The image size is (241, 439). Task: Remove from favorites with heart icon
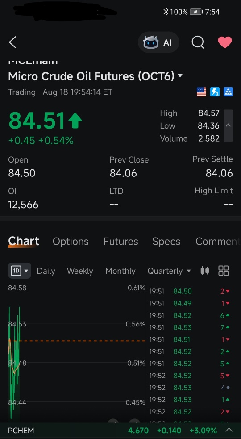[225, 42]
